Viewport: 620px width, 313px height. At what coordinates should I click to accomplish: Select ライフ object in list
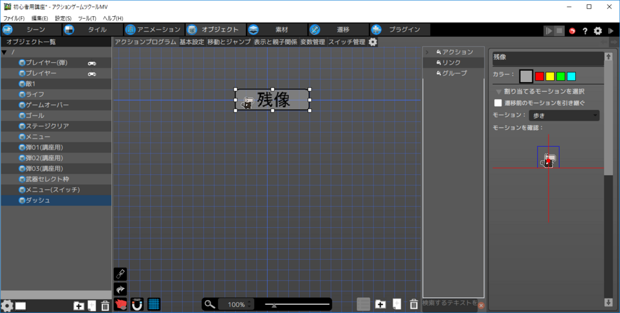pyautogui.click(x=56, y=94)
